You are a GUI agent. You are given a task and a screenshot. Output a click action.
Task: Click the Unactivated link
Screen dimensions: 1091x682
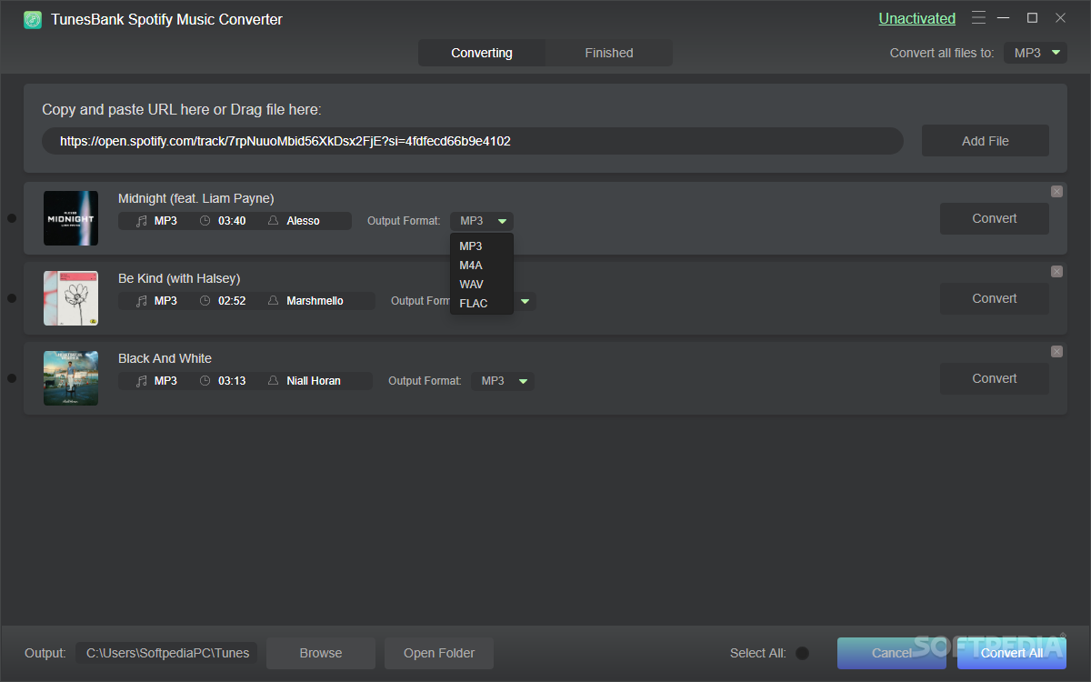(x=916, y=18)
